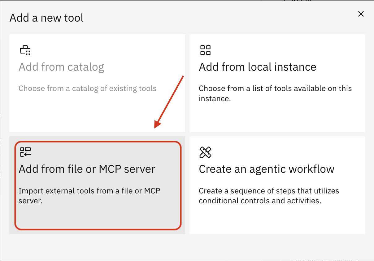Click the workflow icon on the bottom-right card
Image resolution: width=374 pixels, height=261 pixels.
tap(205, 152)
